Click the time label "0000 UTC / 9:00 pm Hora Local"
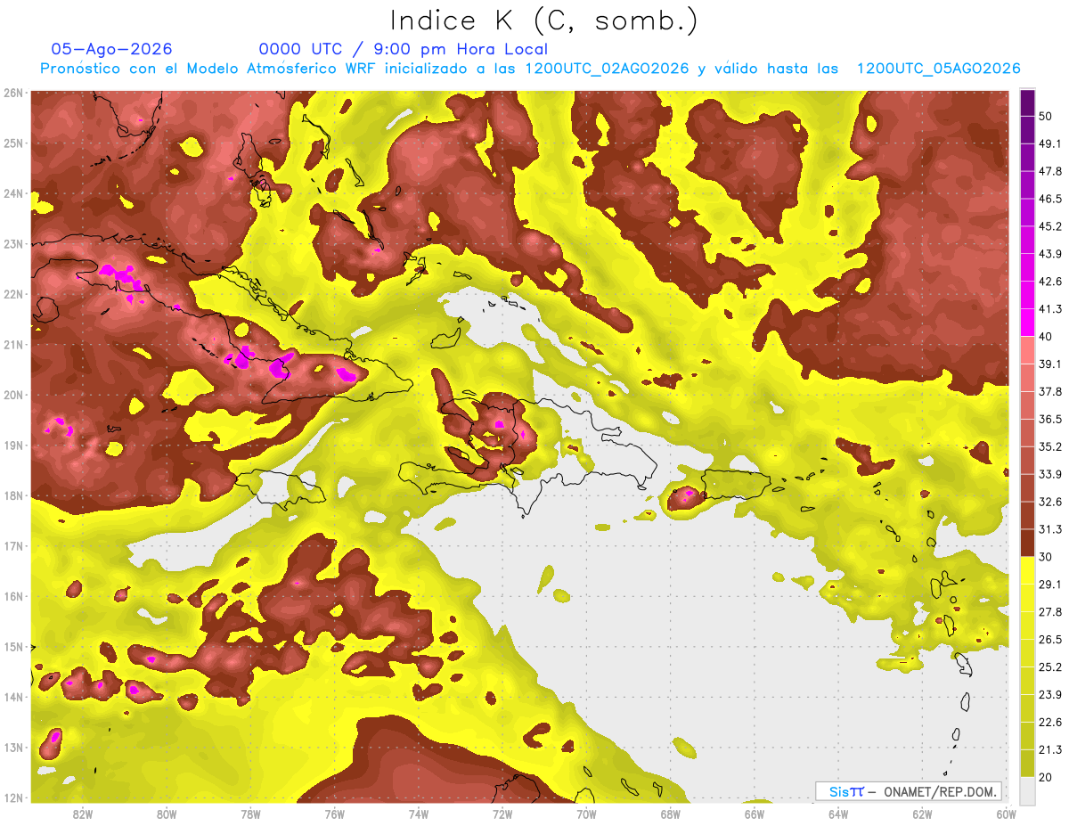Viewport: 1069px width, 826px height. click(x=404, y=49)
